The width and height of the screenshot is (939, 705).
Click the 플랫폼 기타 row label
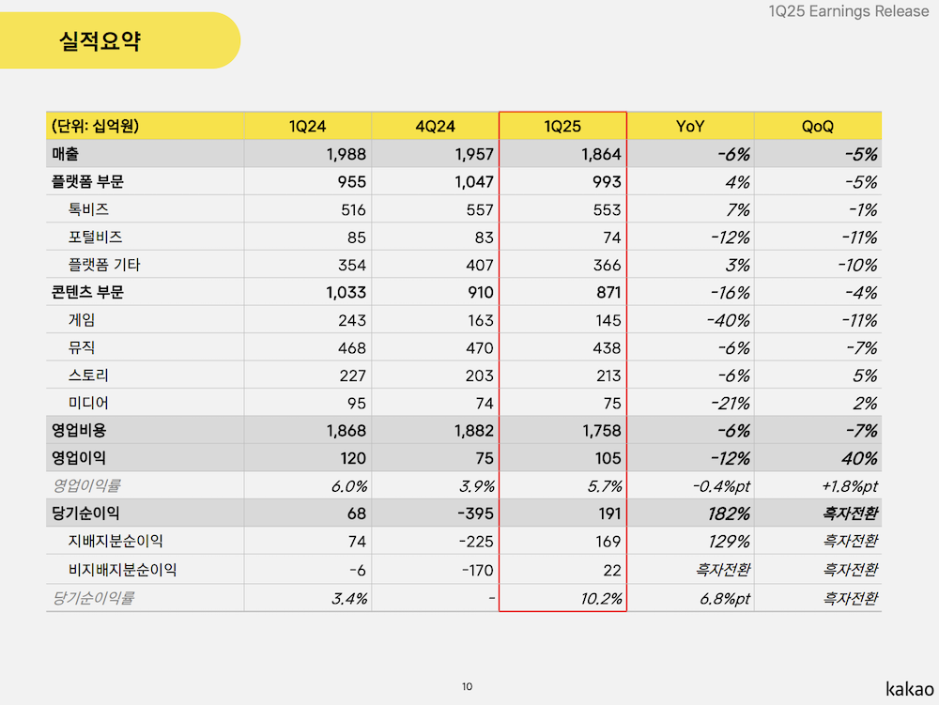[x=104, y=265]
